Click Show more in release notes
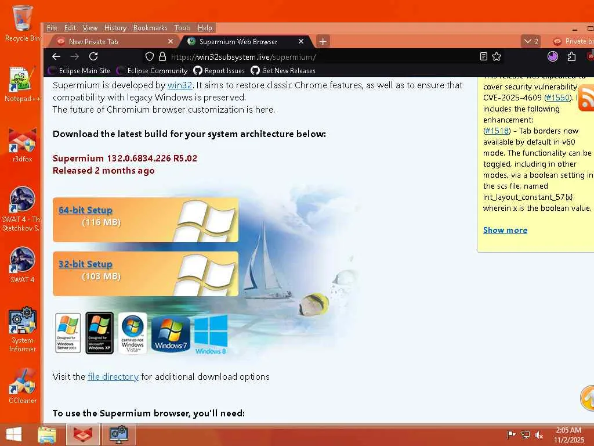This screenshot has width=594, height=446. coord(505,230)
